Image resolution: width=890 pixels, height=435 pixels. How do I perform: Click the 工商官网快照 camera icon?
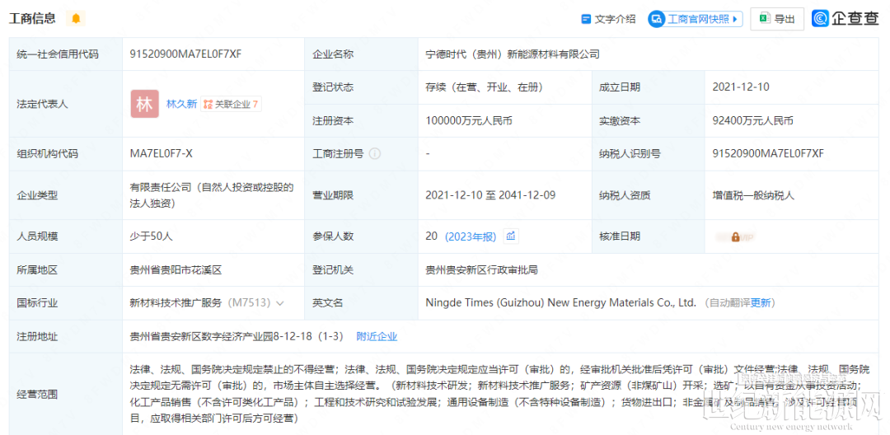point(657,19)
